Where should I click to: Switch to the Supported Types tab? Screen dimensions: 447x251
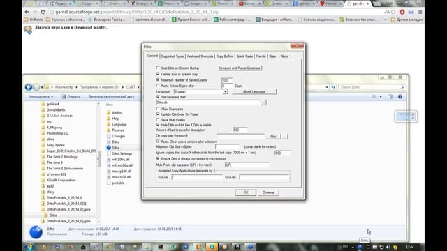[173, 56]
